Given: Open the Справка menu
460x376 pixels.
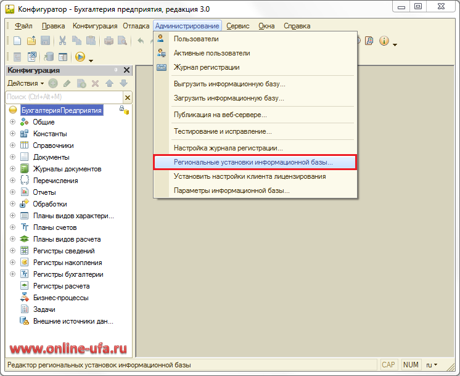Looking at the screenshot, I should coord(297,26).
